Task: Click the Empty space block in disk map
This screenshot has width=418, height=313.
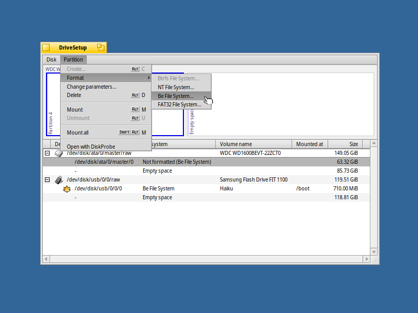Action: [281, 104]
